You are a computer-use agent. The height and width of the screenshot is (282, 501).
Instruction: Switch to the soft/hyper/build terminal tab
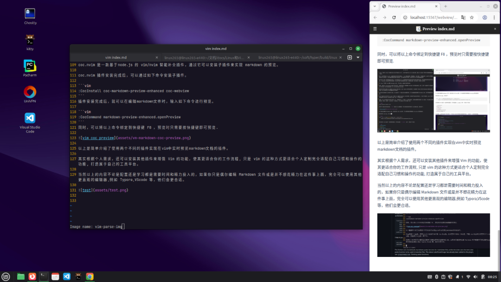298,58
